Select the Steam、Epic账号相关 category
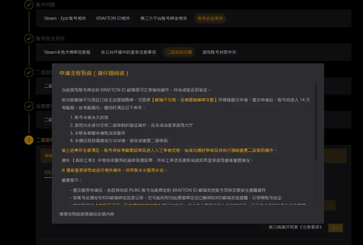The height and width of the screenshot is (245, 363). [65, 19]
